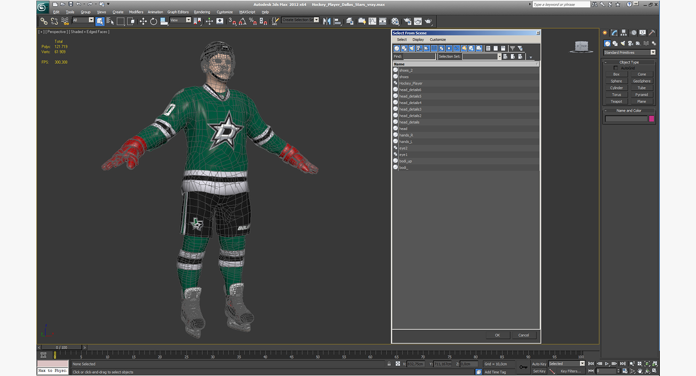Viewport: 696px width, 376px height.
Task: Go to End frame button
Action: point(623,364)
